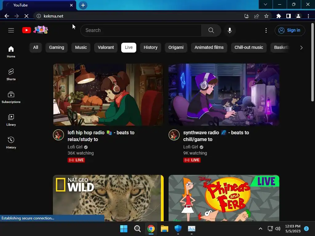
Task: Show hidden system tray icons
Action: [260, 229]
